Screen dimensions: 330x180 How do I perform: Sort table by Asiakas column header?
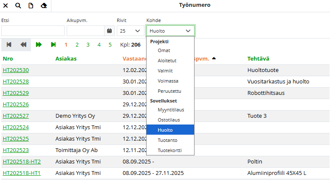pyautogui.click(x=66, y=58)
